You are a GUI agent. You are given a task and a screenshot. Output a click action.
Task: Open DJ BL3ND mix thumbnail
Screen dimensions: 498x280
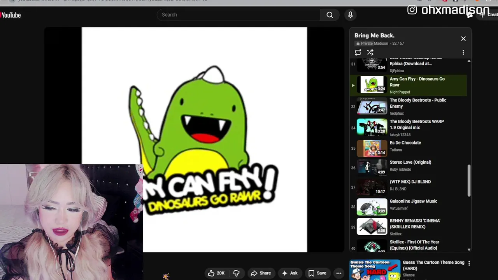coord(372,187)
